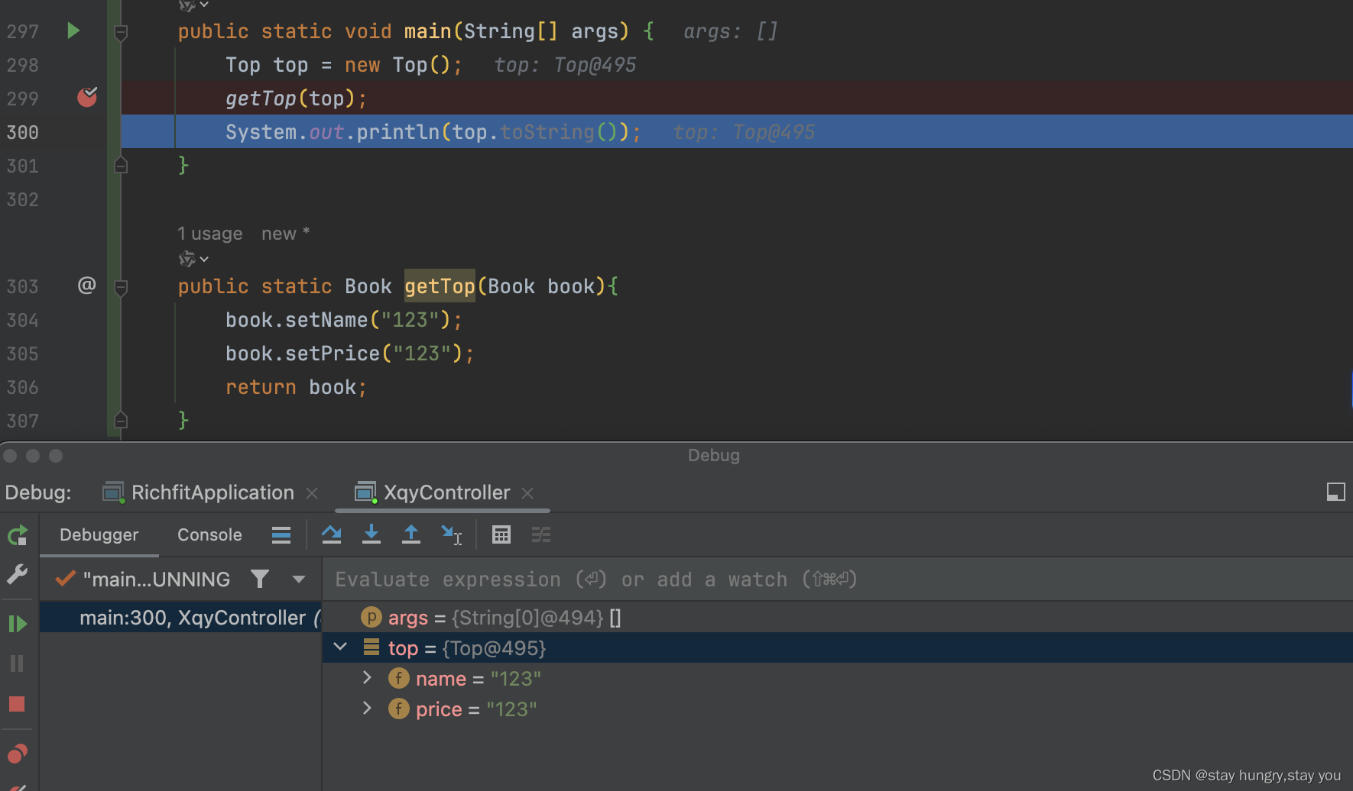Image resolution: width=1353 pixels, height=791 pixels.
Task: Click the @ gutter icon on line 303
Action: point(87,286)
